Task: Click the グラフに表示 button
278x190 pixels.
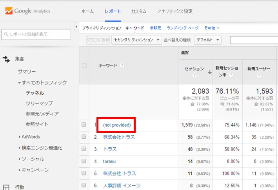Action: coord(98,40)
